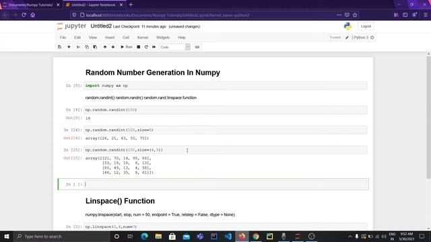The width and height of the screenshot is (431, 242).
Task: Open the Help menu
Action: pos(182,38)
